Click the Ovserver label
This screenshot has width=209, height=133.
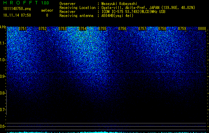pyautogui.click(x=67, y=4)
